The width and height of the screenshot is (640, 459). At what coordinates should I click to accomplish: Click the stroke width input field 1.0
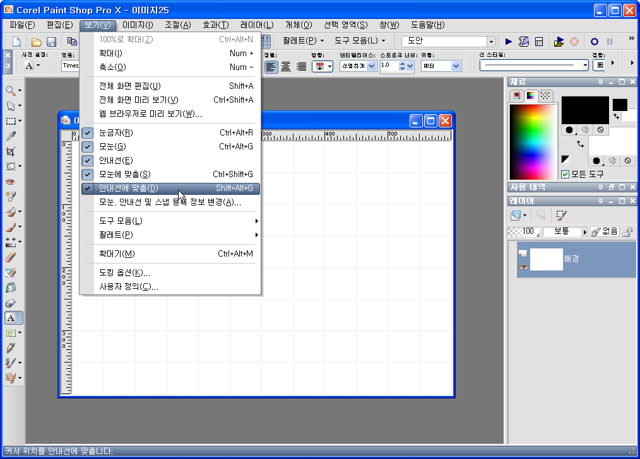[389, 66]
